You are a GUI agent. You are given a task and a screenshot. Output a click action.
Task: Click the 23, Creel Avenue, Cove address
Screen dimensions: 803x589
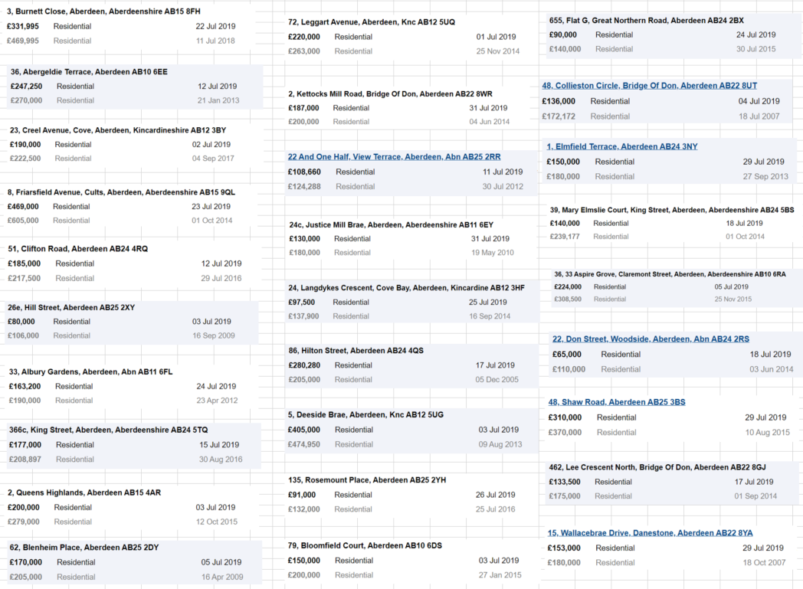tap(118, 130)
